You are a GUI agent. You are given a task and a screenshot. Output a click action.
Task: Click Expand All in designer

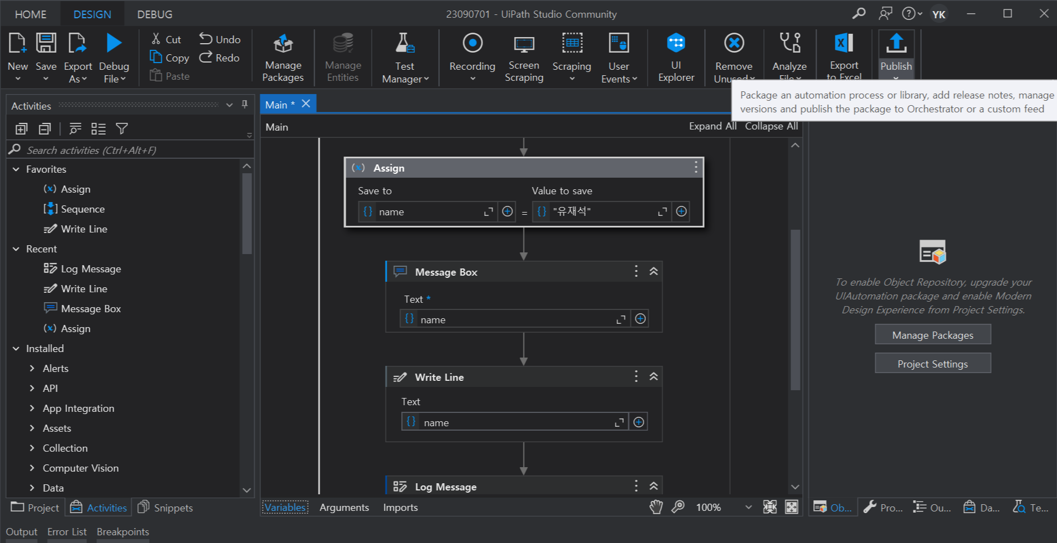[712, 126]
